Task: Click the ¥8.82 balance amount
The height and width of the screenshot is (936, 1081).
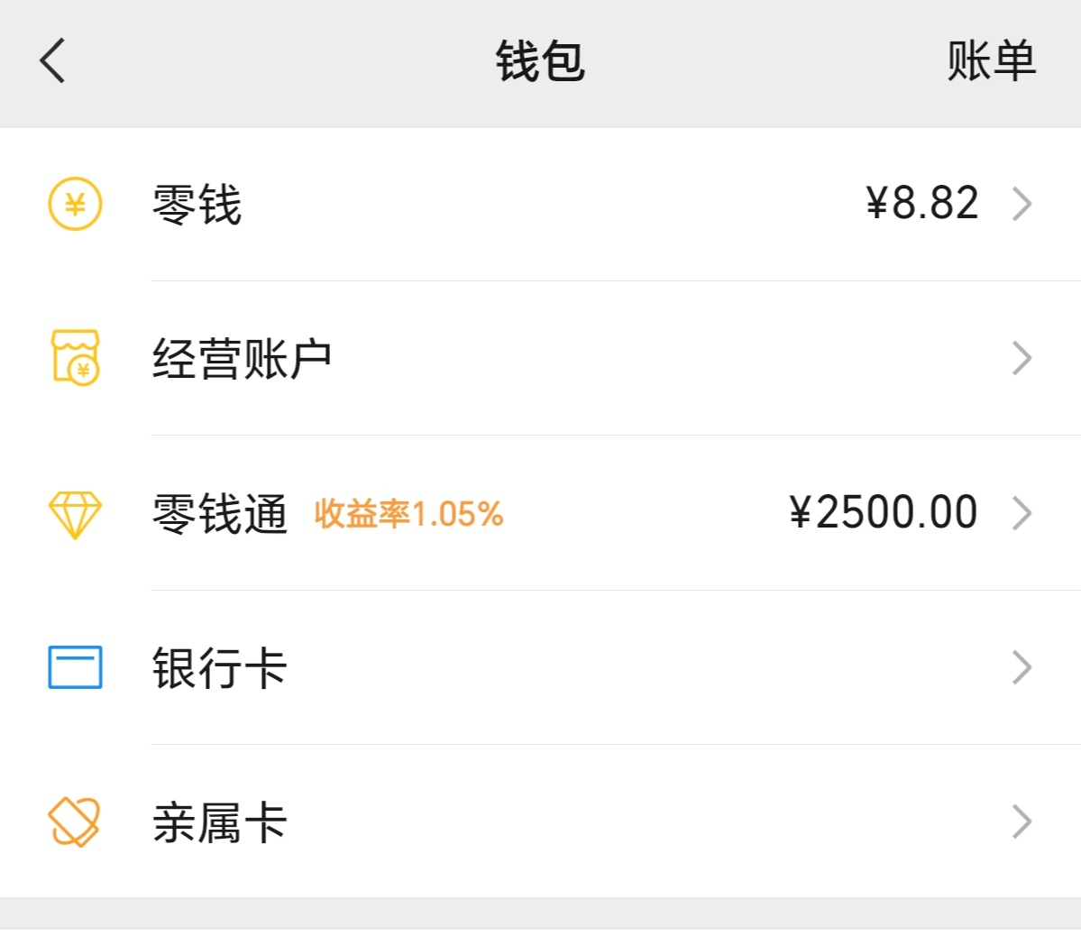Action: click(921, 203)
